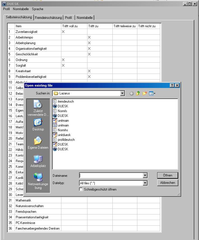The width and height of the screenshot is (199, 240).
Task: Open Netzwerkumgebung in places bar
Action: click(38, 181)
